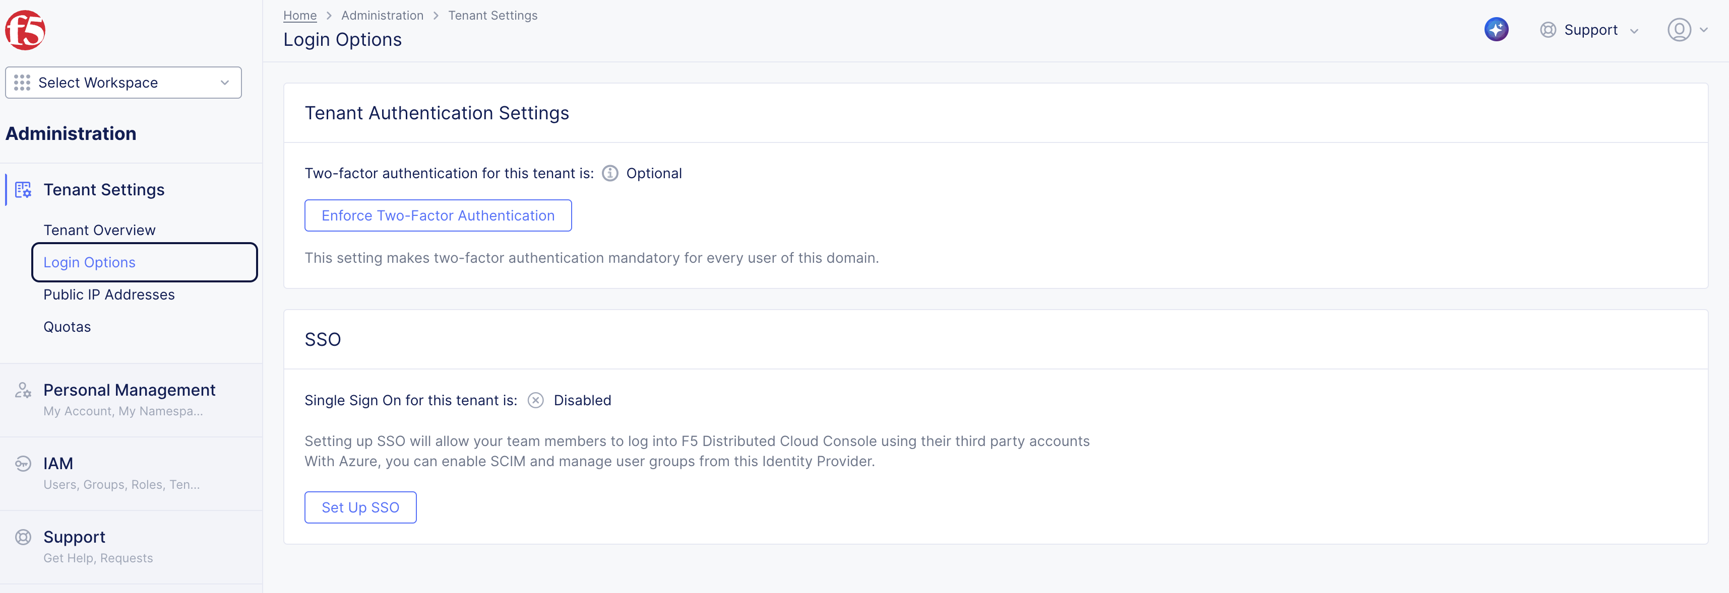The width and height of the screenshot is (1729, 593).
Task: Click the Disabled status icon in SSO section
Action: click(535, 400)
